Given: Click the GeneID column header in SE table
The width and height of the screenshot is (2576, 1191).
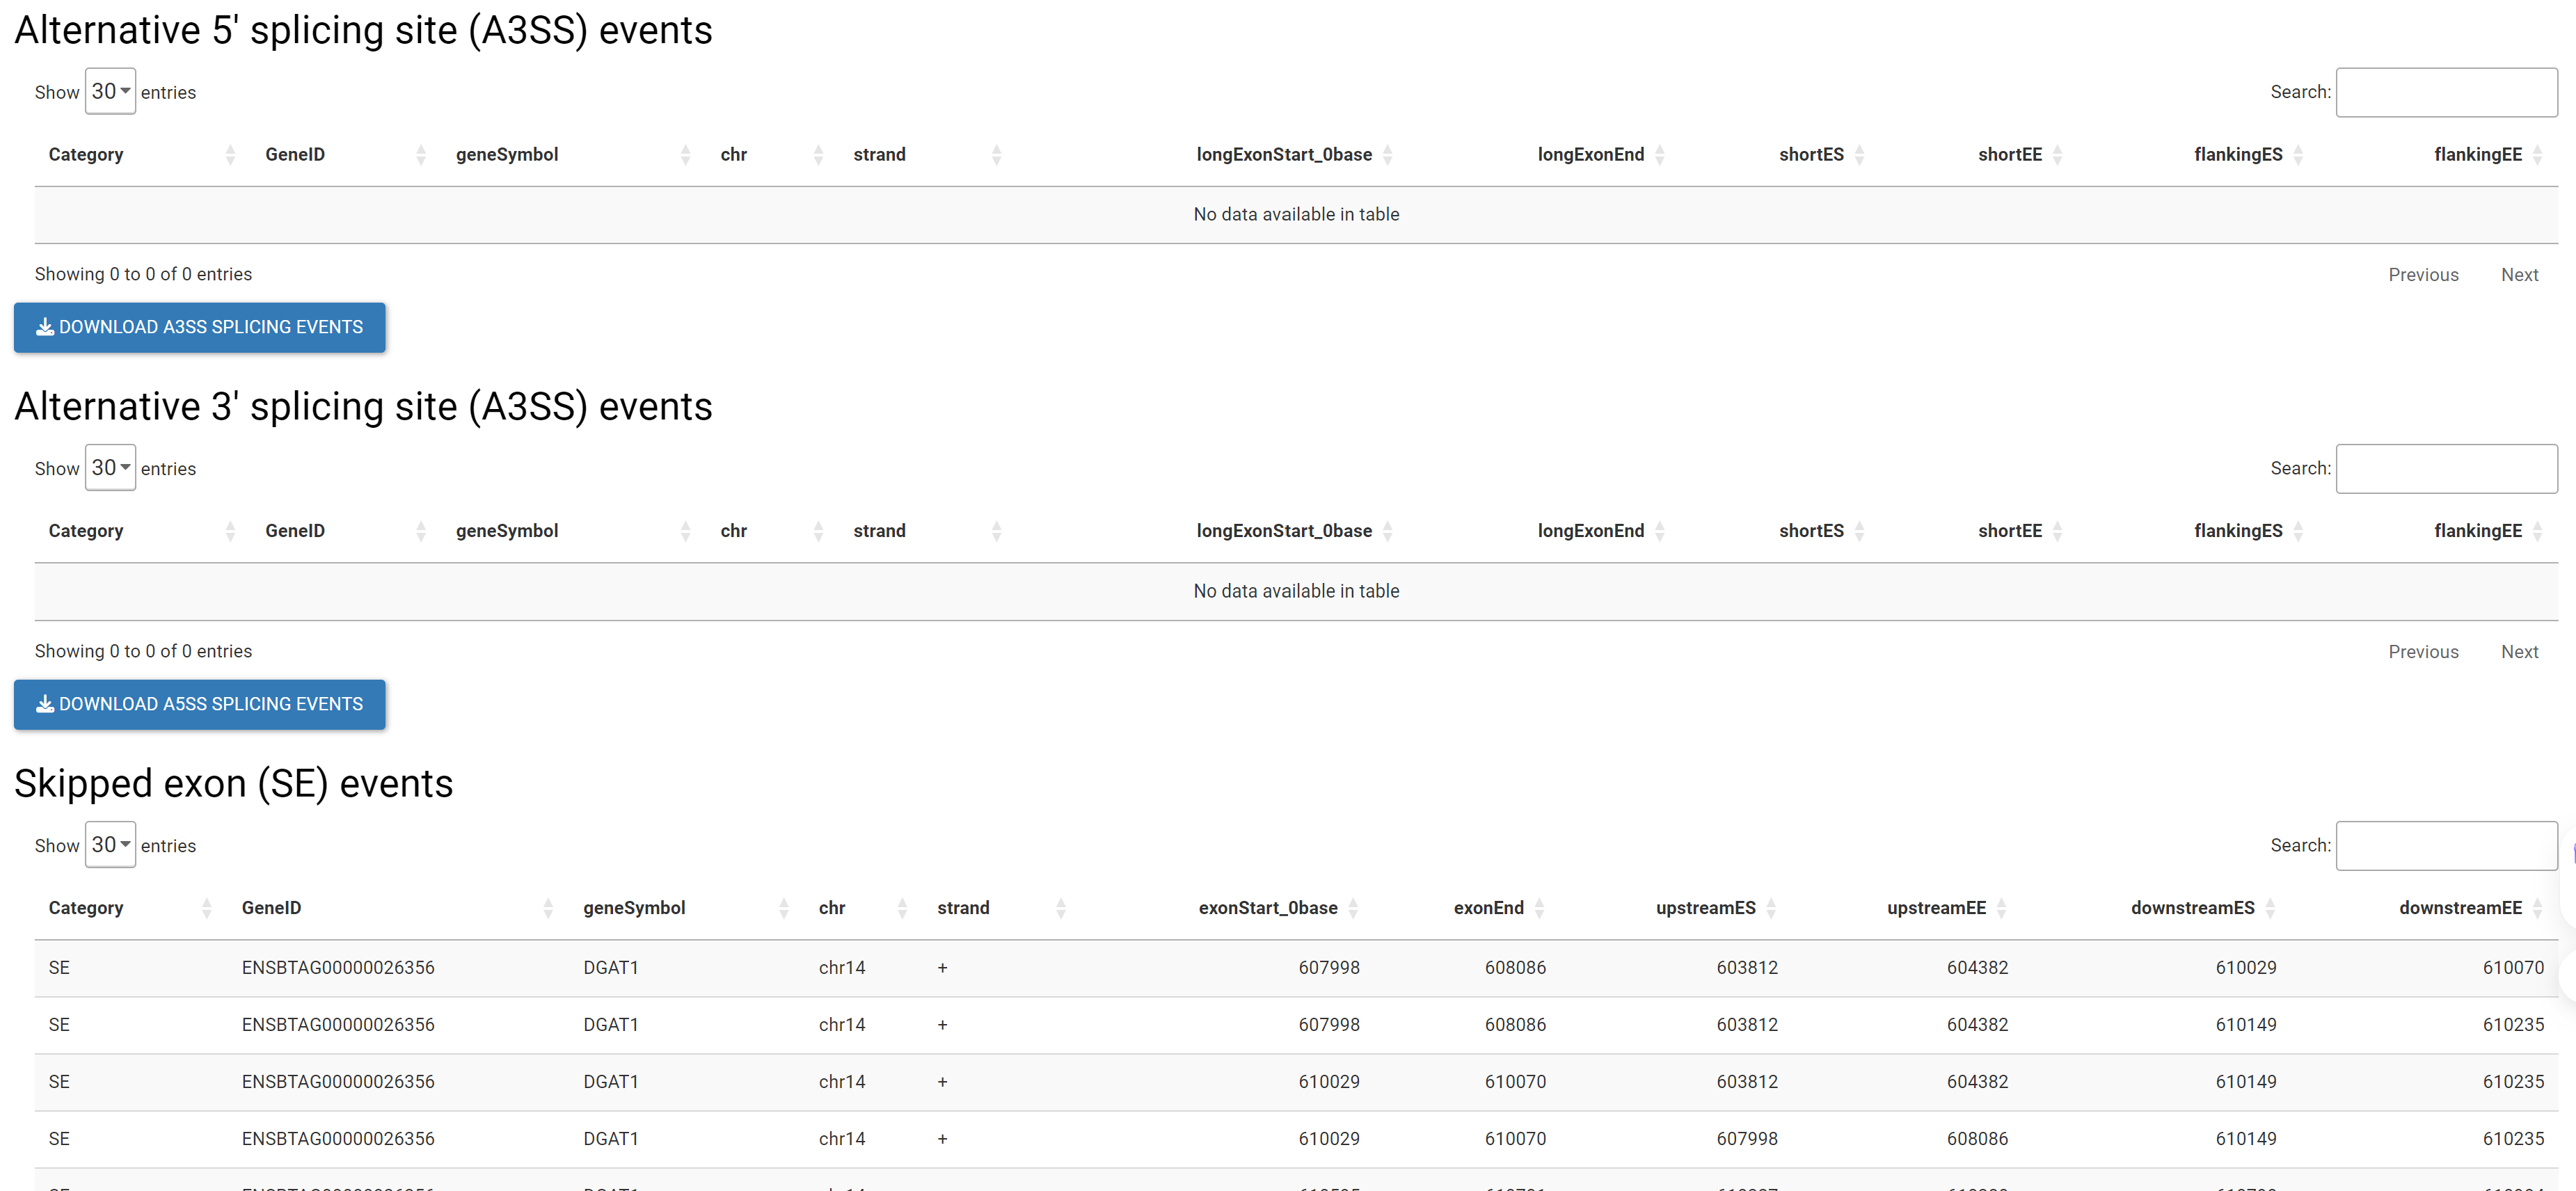Looking at the screenshot, I should [271, 908].
